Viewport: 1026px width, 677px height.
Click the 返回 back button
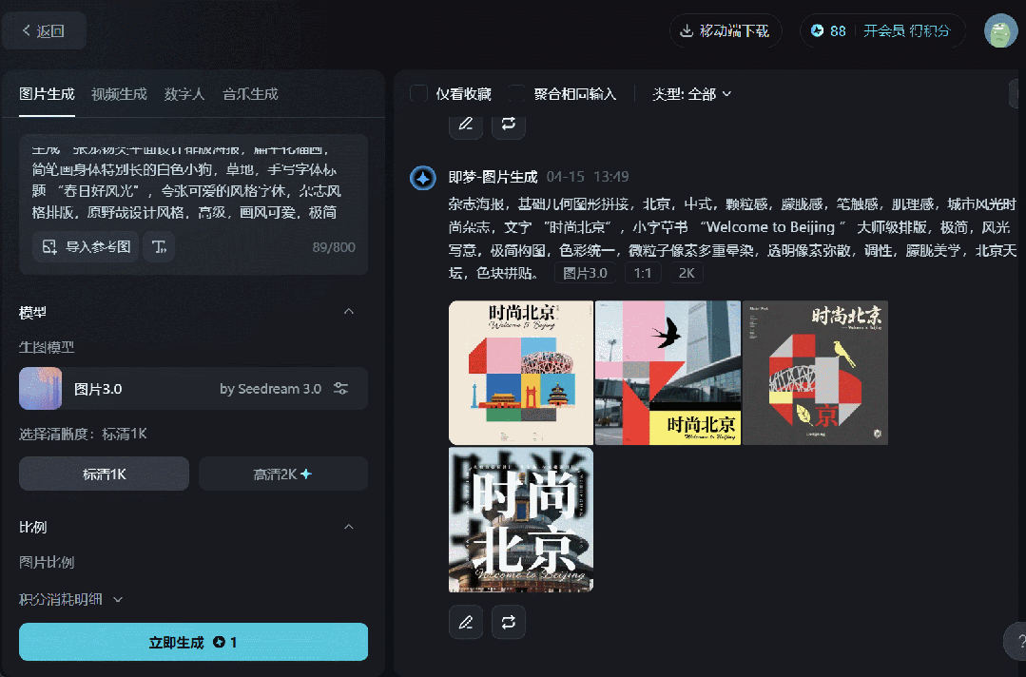coord(44,30)
